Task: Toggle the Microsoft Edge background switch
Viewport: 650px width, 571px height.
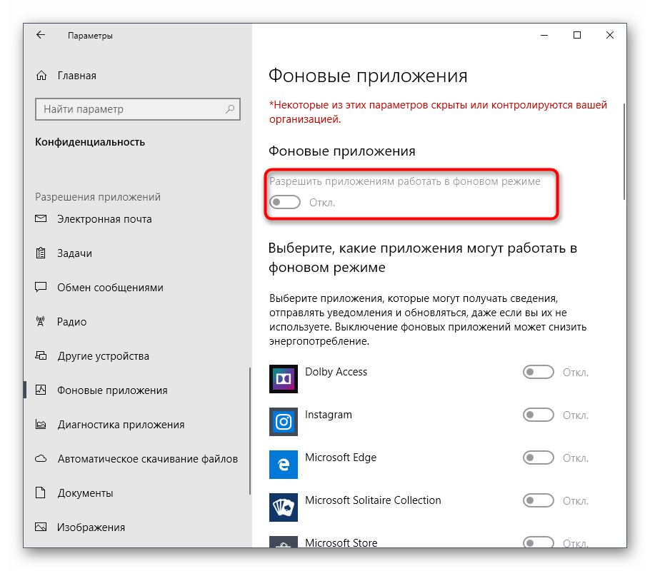Action: tap(539, 458)
